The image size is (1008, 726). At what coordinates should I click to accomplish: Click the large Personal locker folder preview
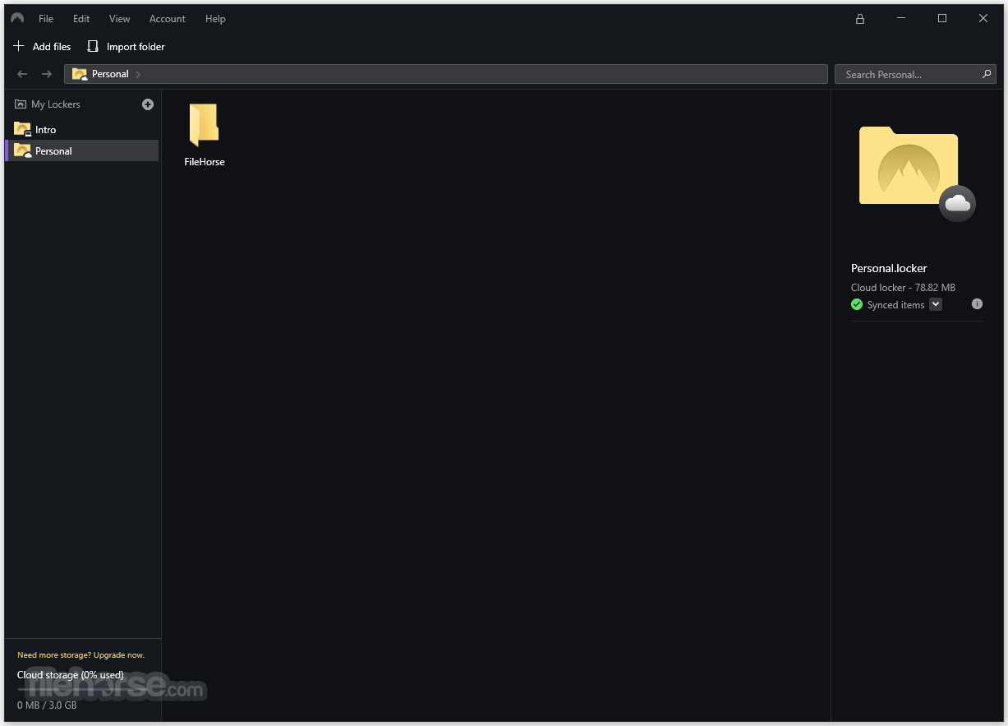point(908,165)
